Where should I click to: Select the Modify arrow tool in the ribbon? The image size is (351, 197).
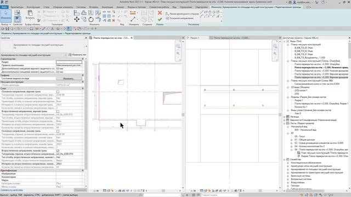pyautogui.click(x=6, y=15)
